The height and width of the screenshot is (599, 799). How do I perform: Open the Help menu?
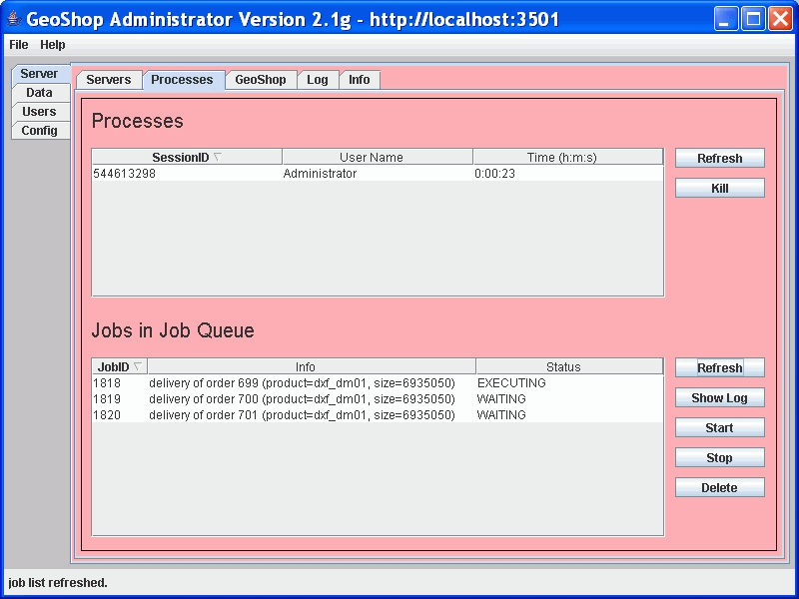click(53, 45)
